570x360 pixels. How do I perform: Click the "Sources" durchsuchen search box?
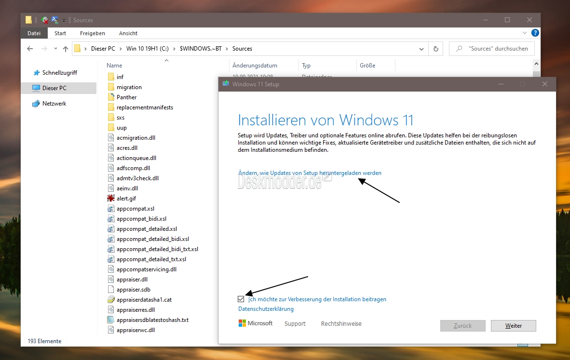point(492,49)
